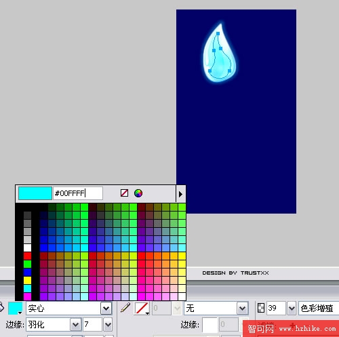The height and width of the screenshot is (337, 339).
Task: Open the opacity dropdown arrow next to 39
Action: 292,309
